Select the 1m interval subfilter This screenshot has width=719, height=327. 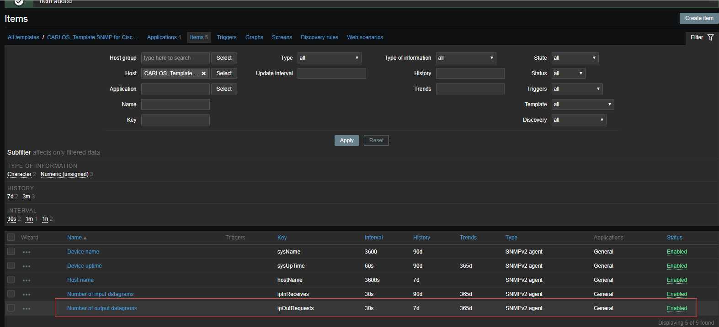[x=29, y=219]
